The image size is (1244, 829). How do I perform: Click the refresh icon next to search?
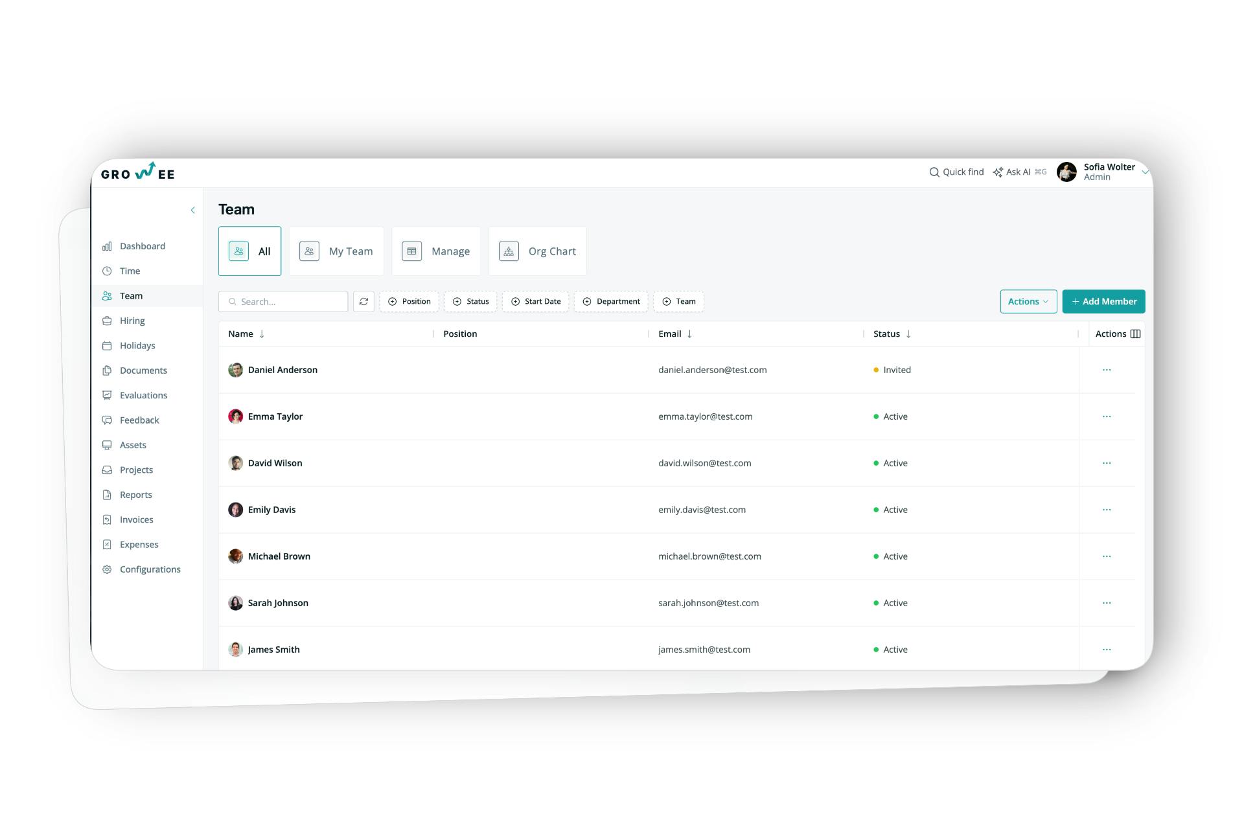[x=363, y=301]
